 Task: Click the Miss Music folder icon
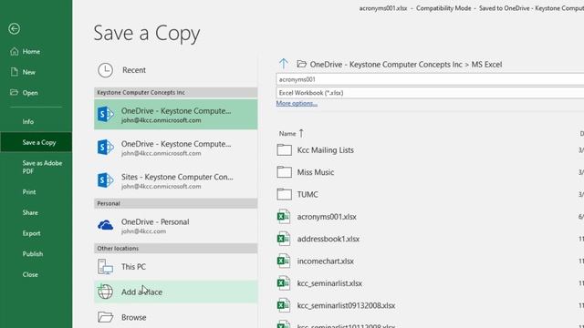(284, 172)
